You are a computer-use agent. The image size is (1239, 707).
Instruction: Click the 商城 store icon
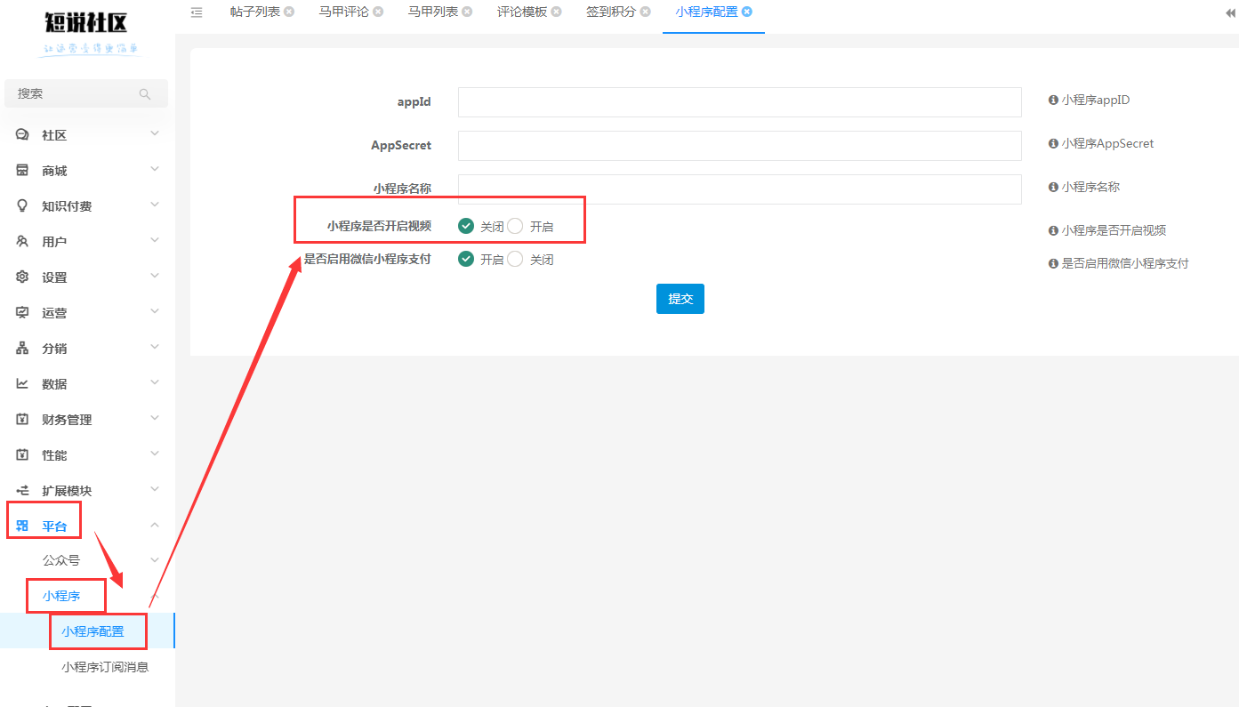pos(22,170)
